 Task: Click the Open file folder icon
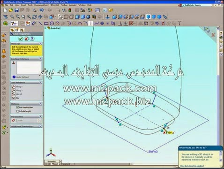coord(11,10)
